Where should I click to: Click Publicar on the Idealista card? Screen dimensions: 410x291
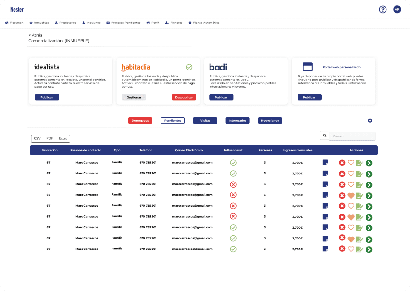click(47, 97)
